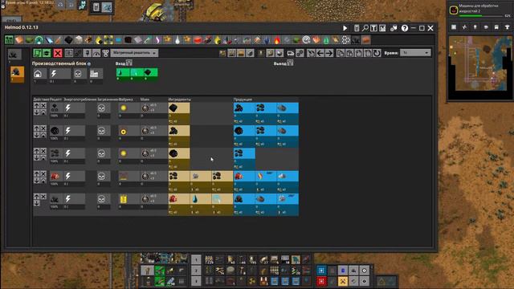
Task: Click the first green add-recipe toolbar button
Action: (x=38, y=53)
